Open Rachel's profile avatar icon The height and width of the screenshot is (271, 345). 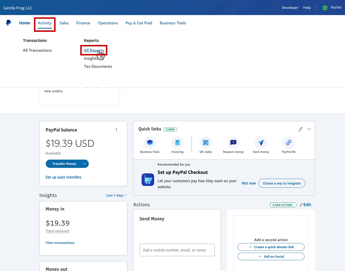point(325,8)
